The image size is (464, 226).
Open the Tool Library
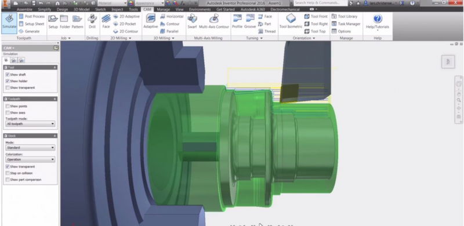click(x=345, y=17)
